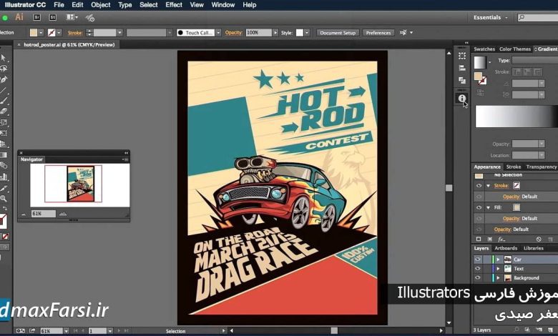558x336 pixels.
Task: Switch to the Swatches tab
Action: pos(484,49)
